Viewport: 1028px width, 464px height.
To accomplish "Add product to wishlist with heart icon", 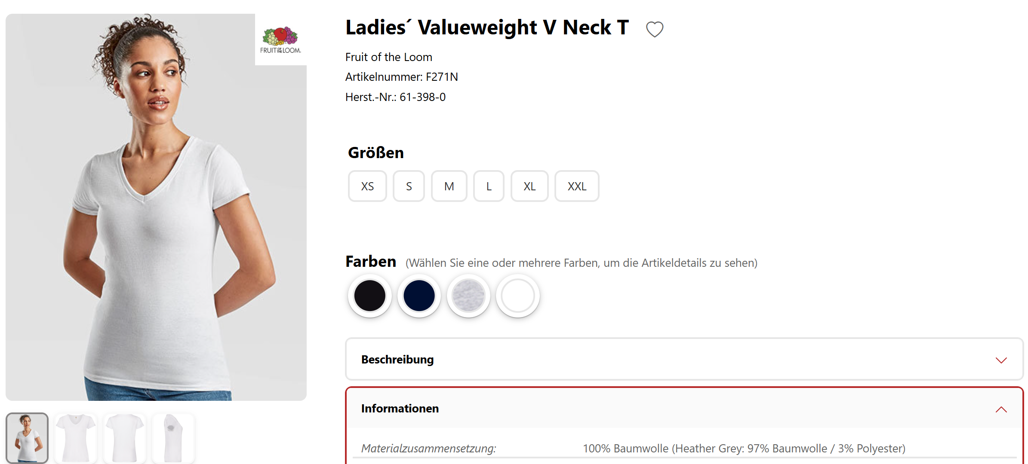I will pyautogui.click(x=654, y=29).
